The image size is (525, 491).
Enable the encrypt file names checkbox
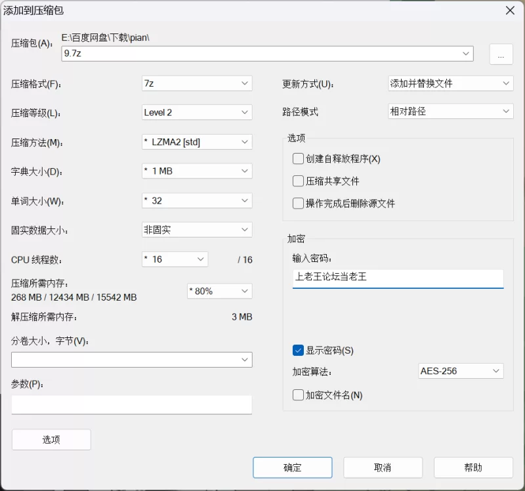298,395
